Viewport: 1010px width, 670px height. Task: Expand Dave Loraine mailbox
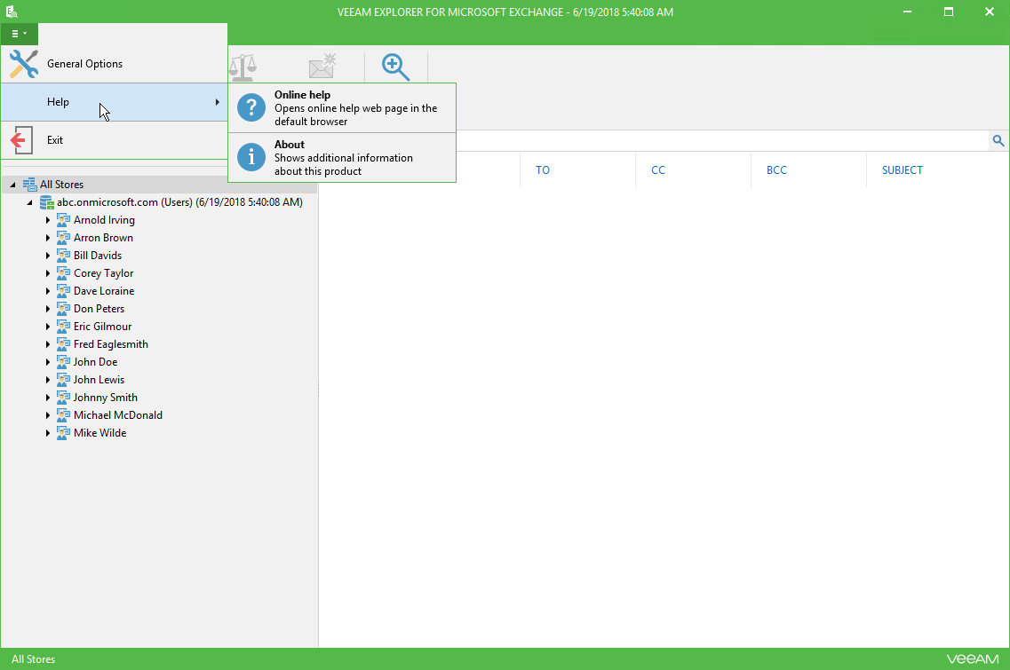coord(48,291)
